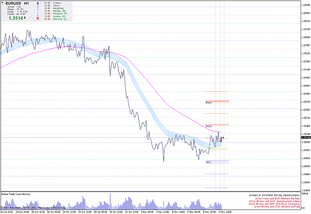
Task: Select the Tokyo session clock row
Action: (x=52, y=5)
